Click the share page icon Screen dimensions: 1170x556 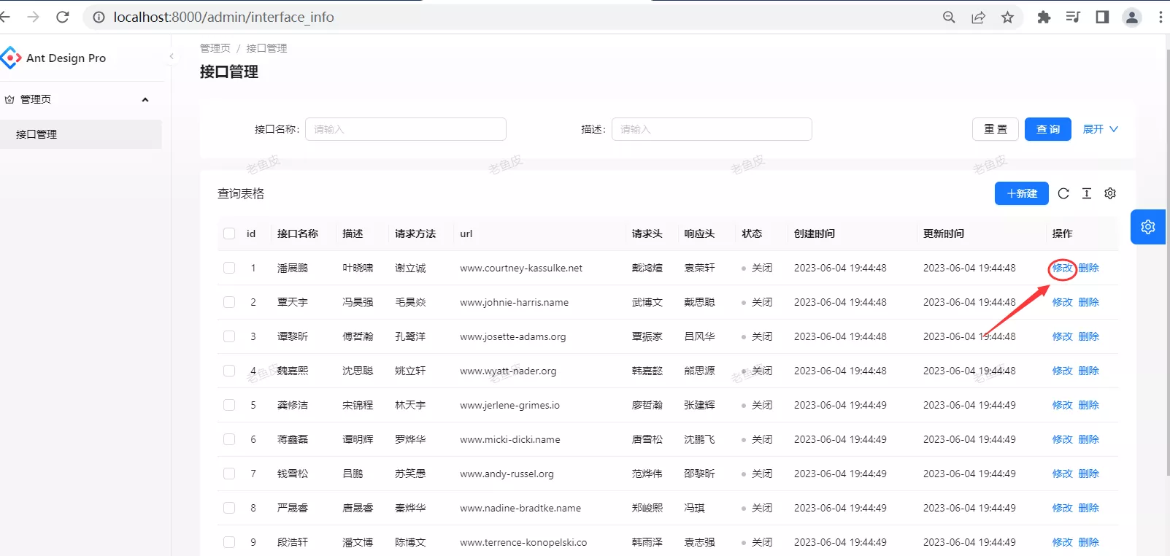978,17
